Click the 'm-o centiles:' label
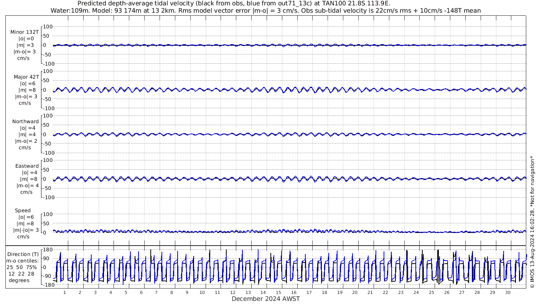Viewport: 537px width, 307px height. tap(23, 261)
